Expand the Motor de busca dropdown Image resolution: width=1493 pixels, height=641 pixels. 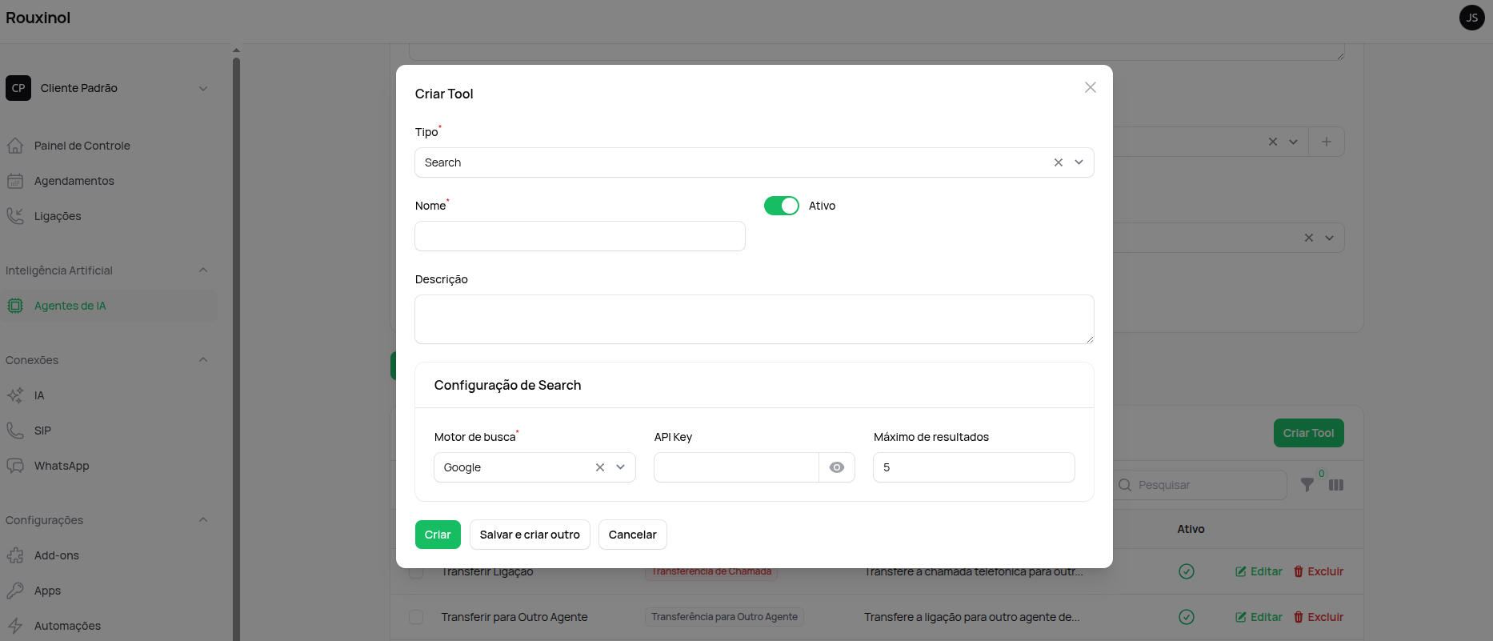pyautogui.click(x=620, y=467)
